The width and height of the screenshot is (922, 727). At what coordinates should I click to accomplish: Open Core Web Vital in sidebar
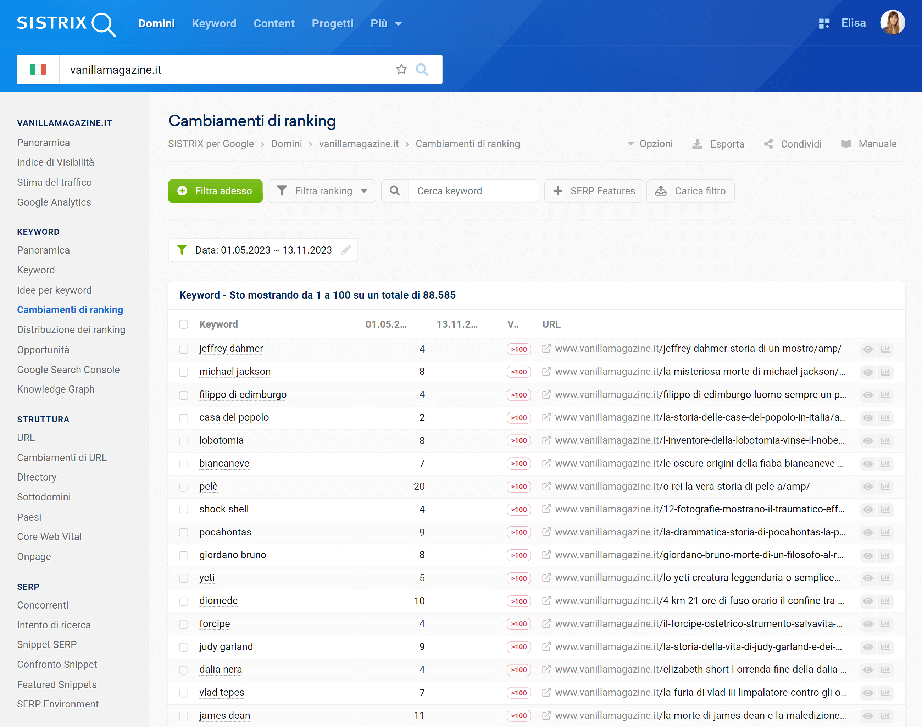49,536
